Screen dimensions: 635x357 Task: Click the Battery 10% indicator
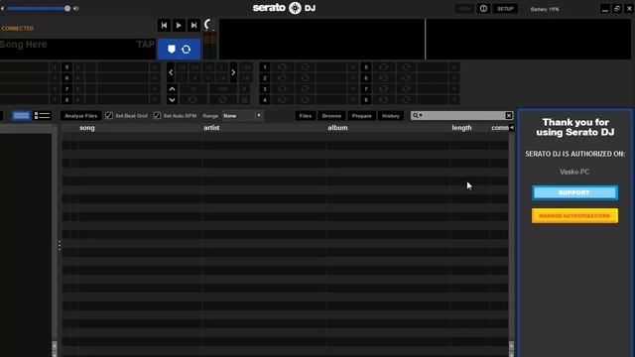coord(545,9)
